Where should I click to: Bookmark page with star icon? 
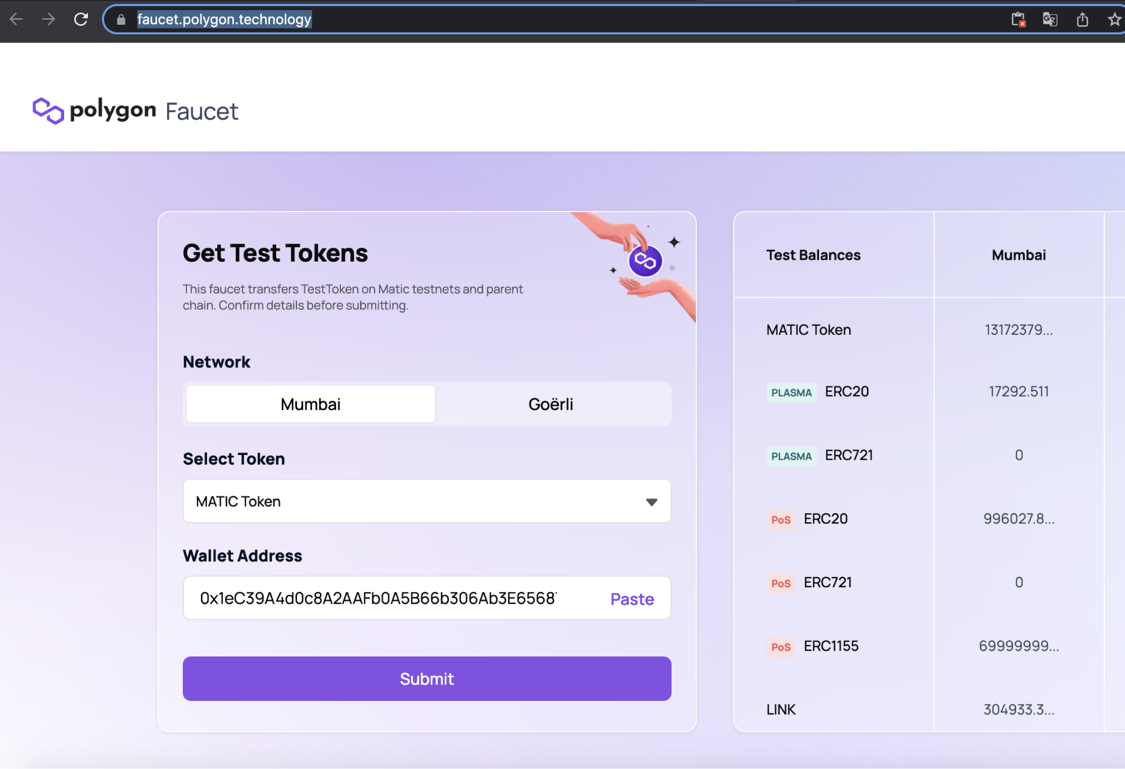pos(1114,20)
